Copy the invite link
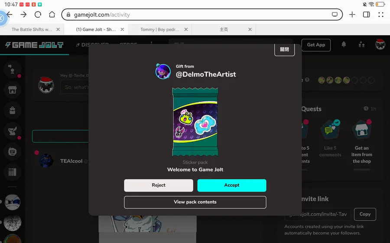Viewport: 390px width, 243px height. pyautogui.click(x=365, y=214)
